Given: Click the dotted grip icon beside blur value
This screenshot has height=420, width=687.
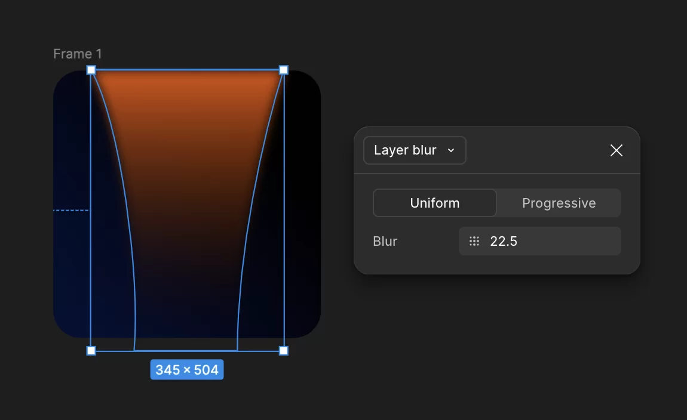Looking at the screenshot, I should [x=474, y=241].
